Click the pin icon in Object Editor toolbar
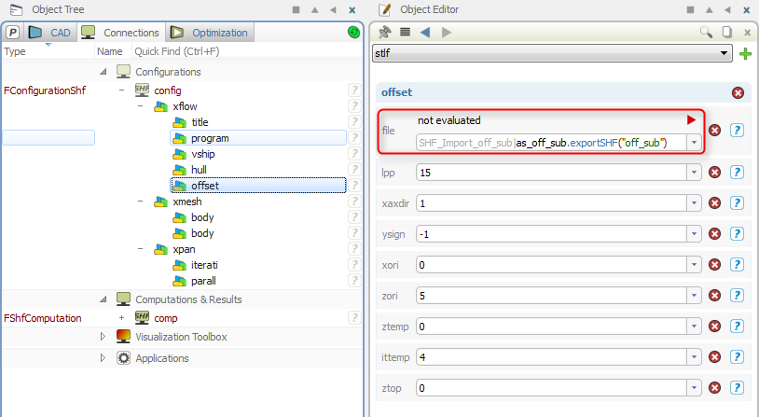This screenshot has width=759, height=417. click(x=384, y=32)
